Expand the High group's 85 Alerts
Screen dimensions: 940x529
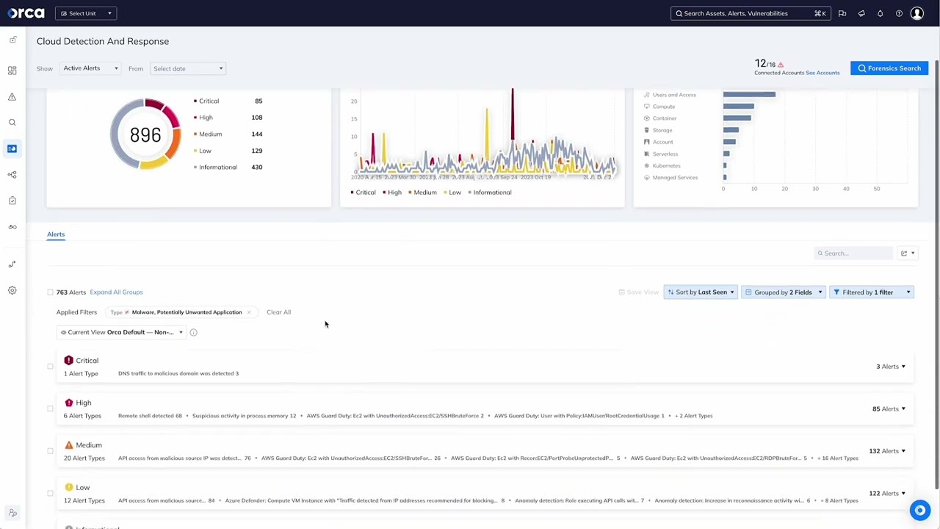(889, 409)
